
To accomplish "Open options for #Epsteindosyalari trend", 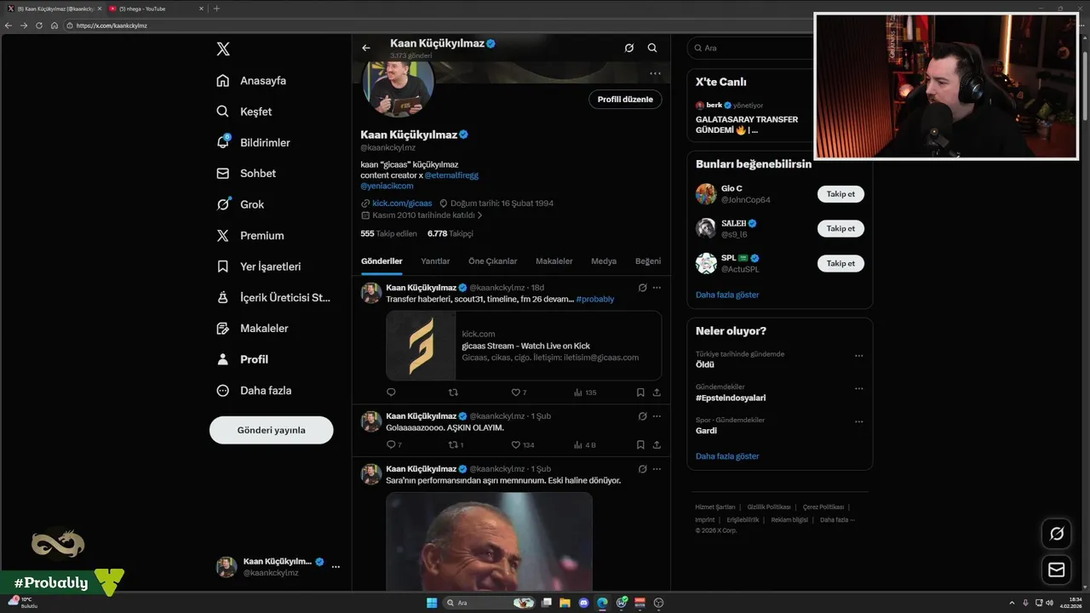I will pos(858,388).
